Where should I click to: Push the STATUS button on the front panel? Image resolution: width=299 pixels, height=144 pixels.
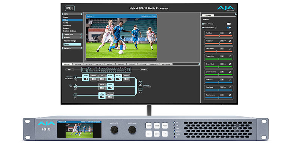pyautogui.click(x=148, y=126)
